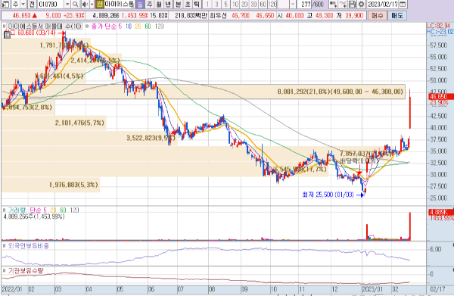454x296 pixels.
Task: Click the 매도 sell button
Action: 397,15
